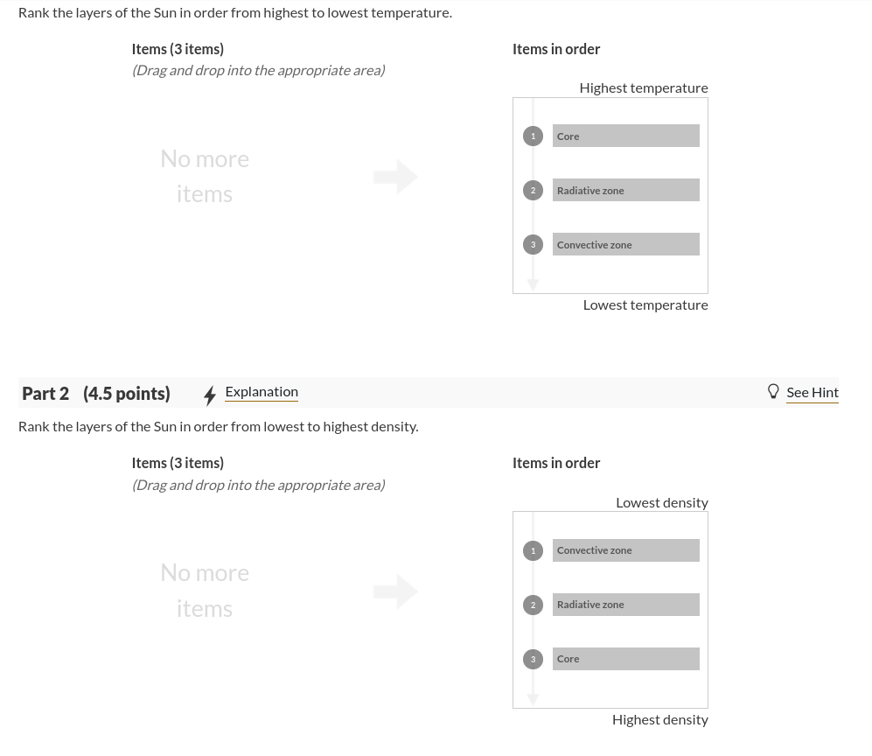Open the See Hint link
872x756 pixels.
[812, 392]
